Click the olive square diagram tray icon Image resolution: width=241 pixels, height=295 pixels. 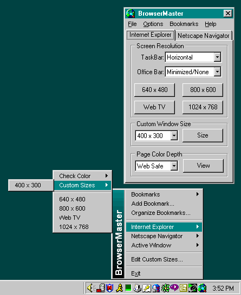coord(183,288)
